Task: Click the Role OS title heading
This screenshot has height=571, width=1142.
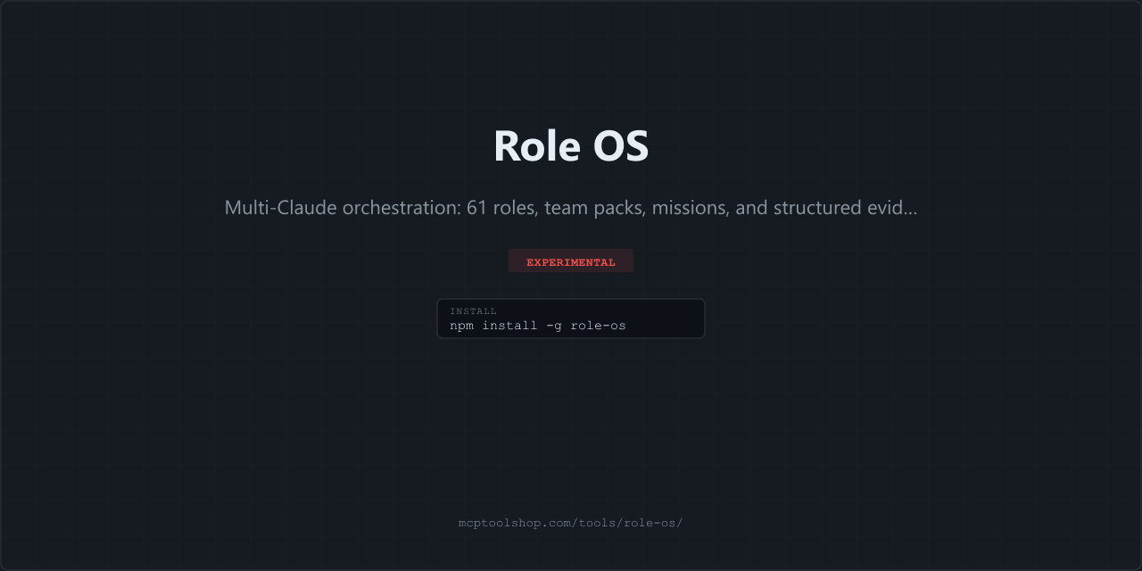Action: (571, 145)
